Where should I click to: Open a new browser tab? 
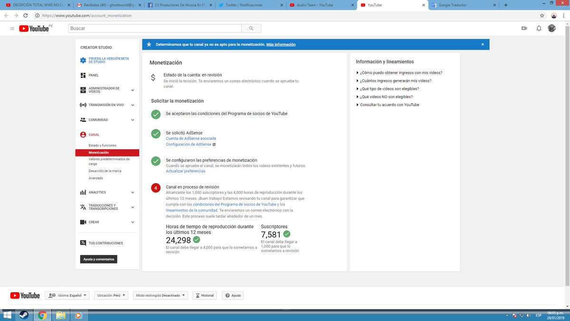click(x=505, y=5)
